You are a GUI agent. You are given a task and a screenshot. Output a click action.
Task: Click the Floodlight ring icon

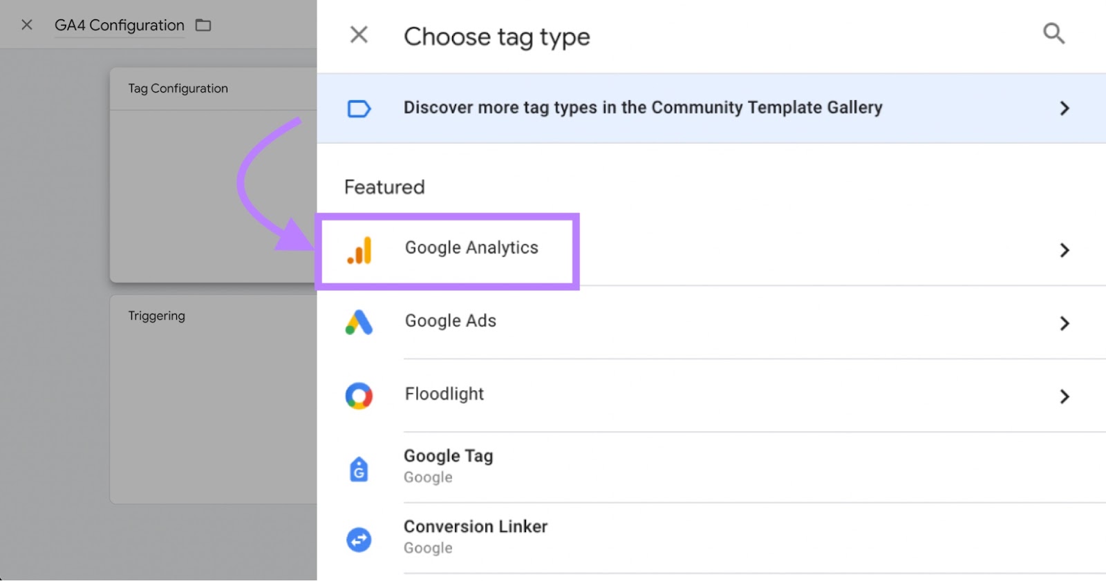[359, 396]
